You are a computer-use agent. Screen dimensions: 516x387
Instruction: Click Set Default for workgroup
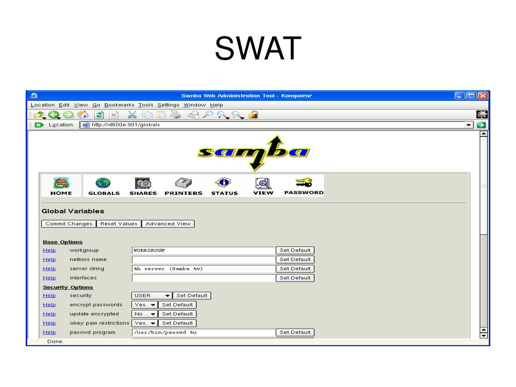pyautogui.click(x=295, y=250)
